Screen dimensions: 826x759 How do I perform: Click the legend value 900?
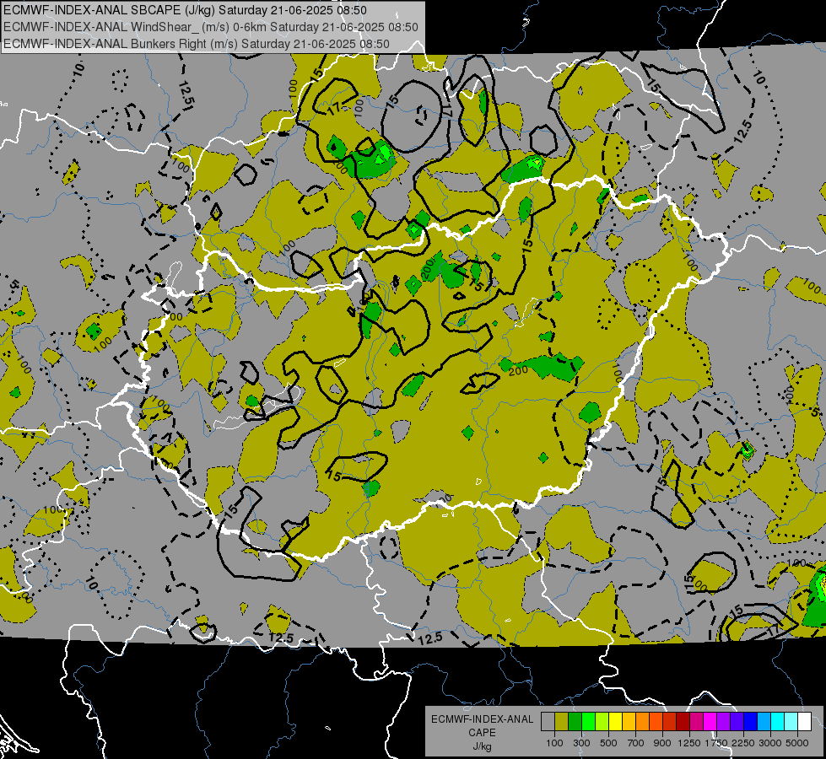pyautogui.click(x=662, y=743)
